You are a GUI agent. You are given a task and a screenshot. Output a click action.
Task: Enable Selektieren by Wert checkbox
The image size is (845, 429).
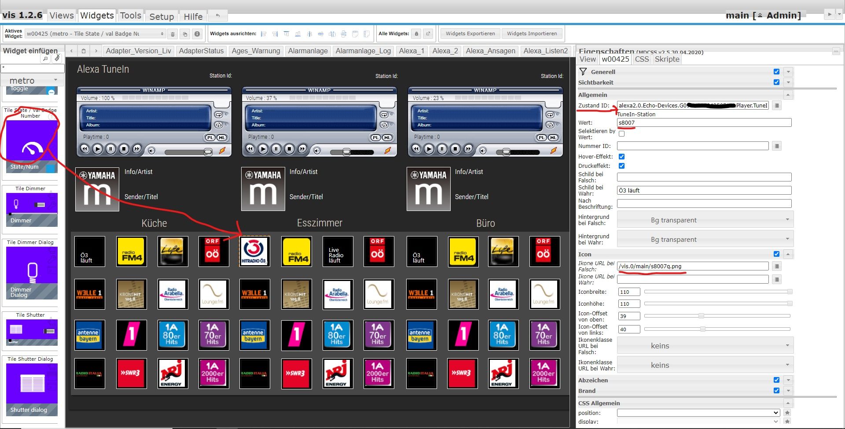point(621,134)
